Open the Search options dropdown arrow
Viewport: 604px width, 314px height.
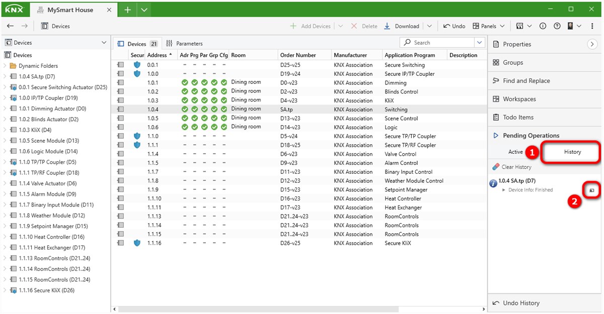click(x=479, y=43)
